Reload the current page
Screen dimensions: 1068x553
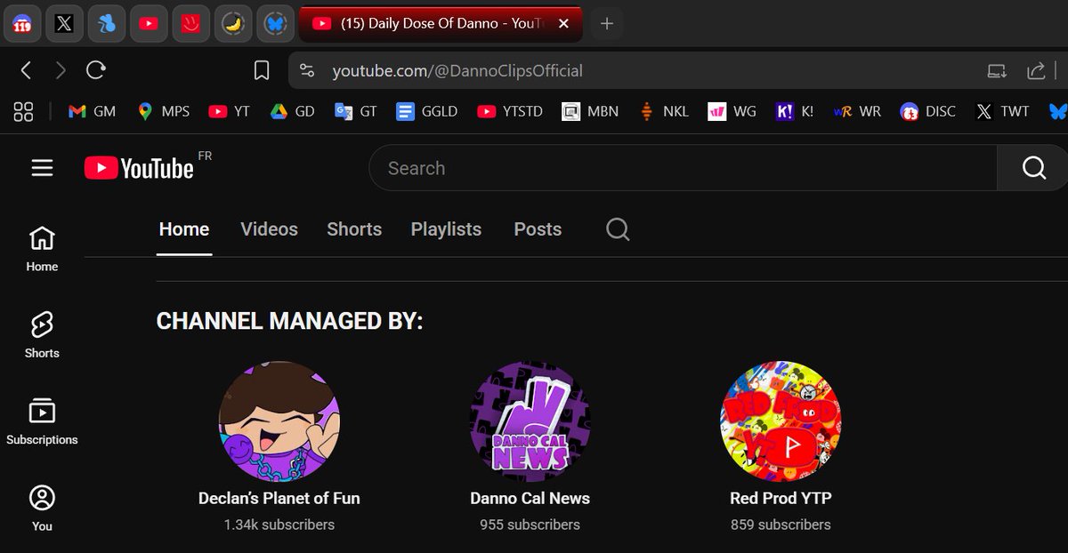coord(96,70)
